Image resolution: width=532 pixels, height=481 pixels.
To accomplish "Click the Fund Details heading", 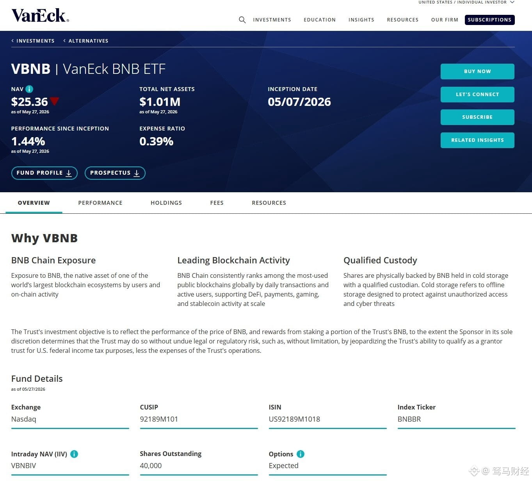I will coord(37,379).
